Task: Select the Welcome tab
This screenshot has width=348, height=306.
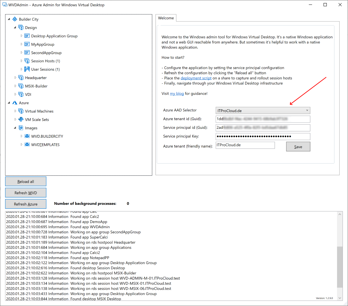Action: (x=166, y=18)
